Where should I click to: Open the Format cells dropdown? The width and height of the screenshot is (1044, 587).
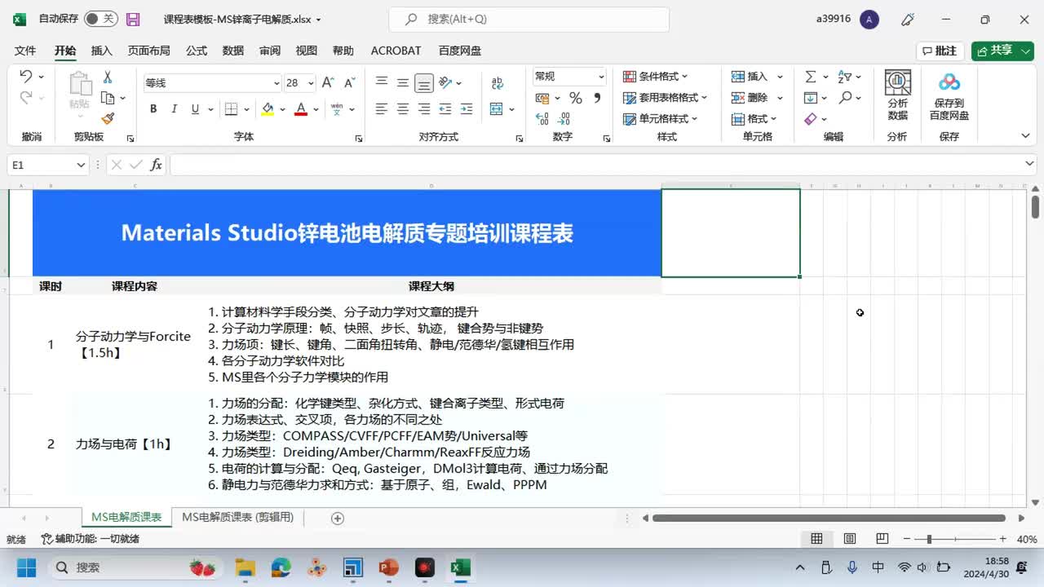tap(754, 119)
